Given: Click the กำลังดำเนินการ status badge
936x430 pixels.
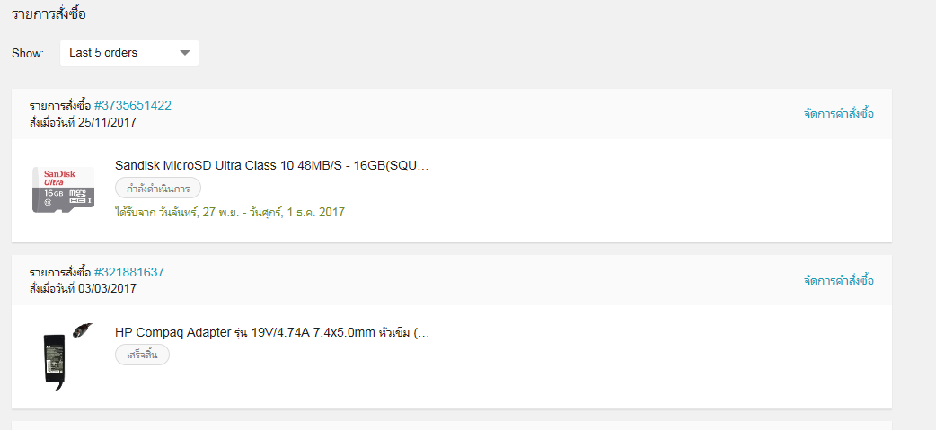Looking at the screenshot, I should tap(158, 189).
